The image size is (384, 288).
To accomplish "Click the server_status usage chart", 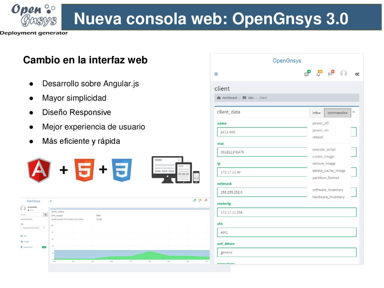I will (x=131, y=243).
